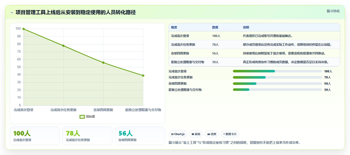
Task: Click the lightning icon beside the title
Action: point(12,12)
